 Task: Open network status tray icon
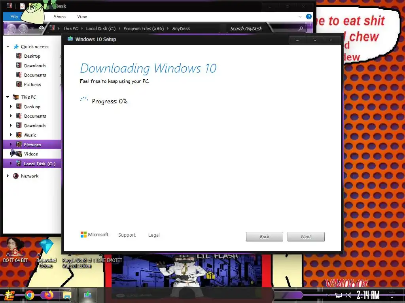tap(338, 295)
